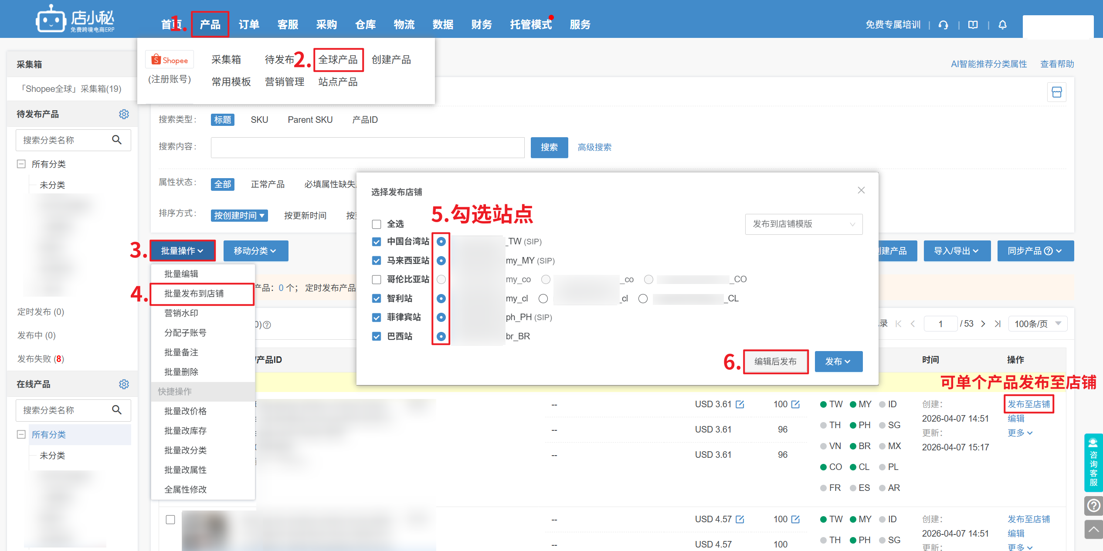
Task: Click edit pencil next to USD 3.61
Action: click(x=740, y=404)
